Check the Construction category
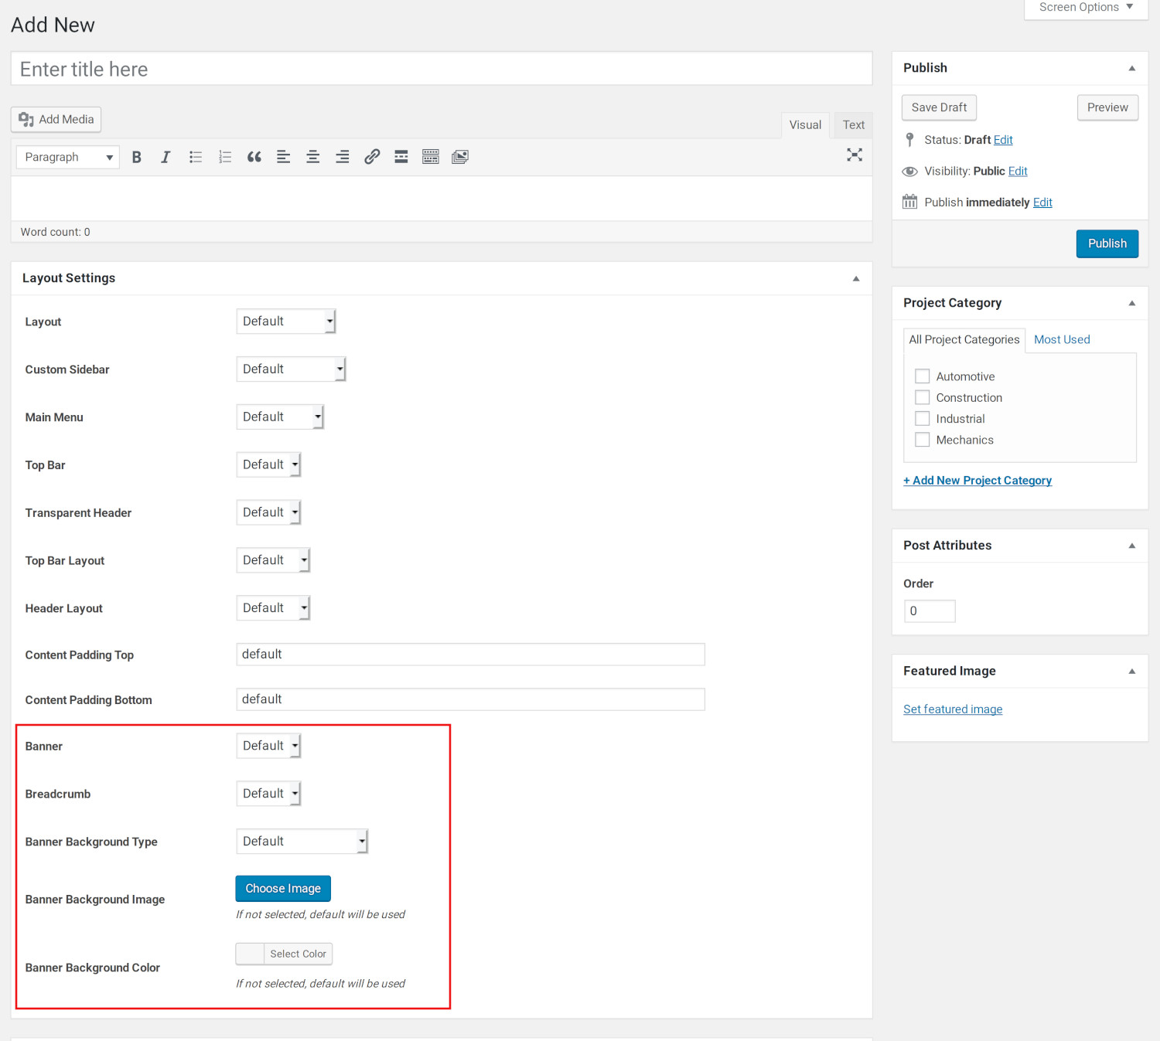 point(922,397)
